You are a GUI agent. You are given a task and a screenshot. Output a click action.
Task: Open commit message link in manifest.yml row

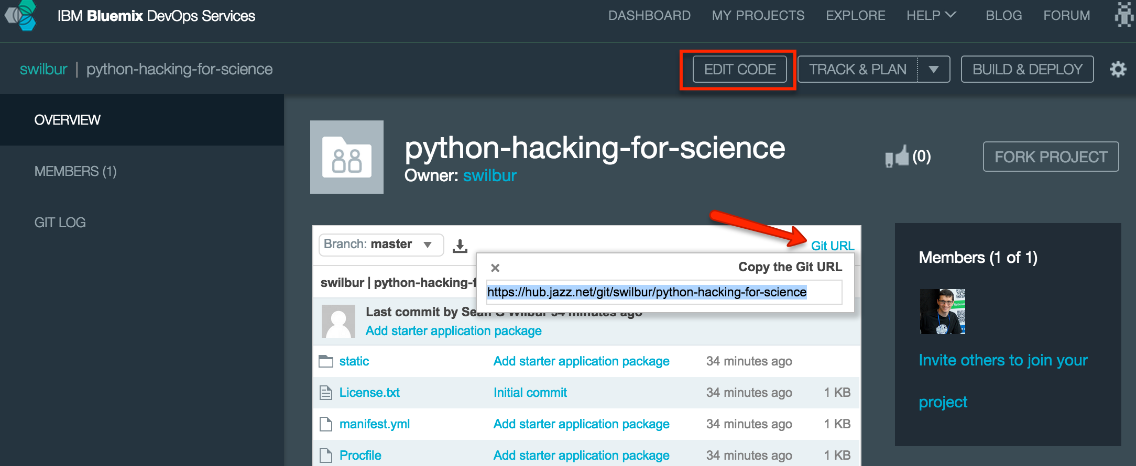point(582,424)
